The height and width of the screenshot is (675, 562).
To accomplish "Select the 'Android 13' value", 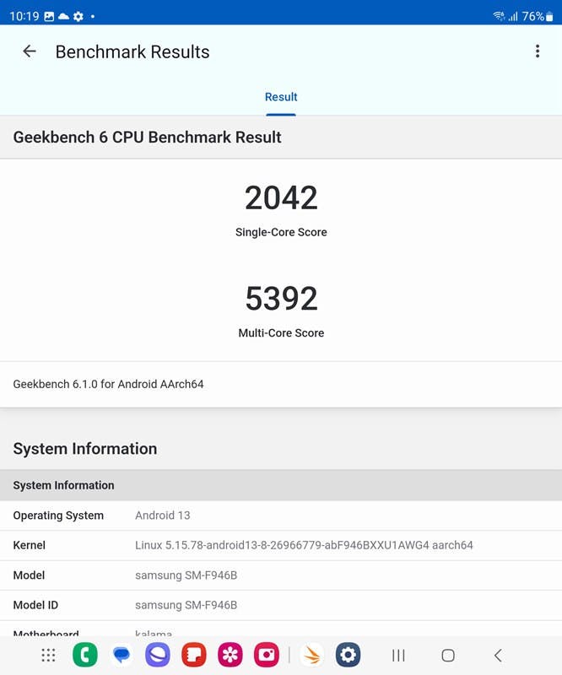I will (x=162, y=516).
